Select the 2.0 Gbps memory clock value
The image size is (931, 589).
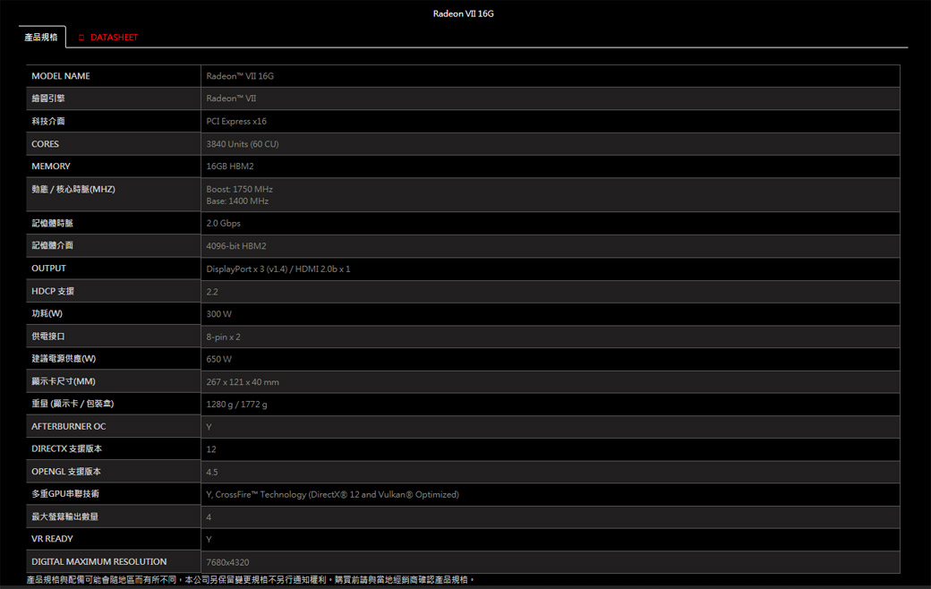[x=223, y=223]
